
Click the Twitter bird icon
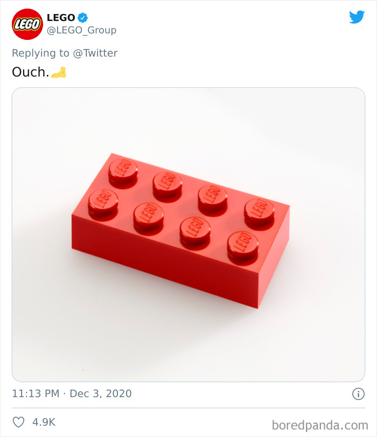tap(357, 17)
